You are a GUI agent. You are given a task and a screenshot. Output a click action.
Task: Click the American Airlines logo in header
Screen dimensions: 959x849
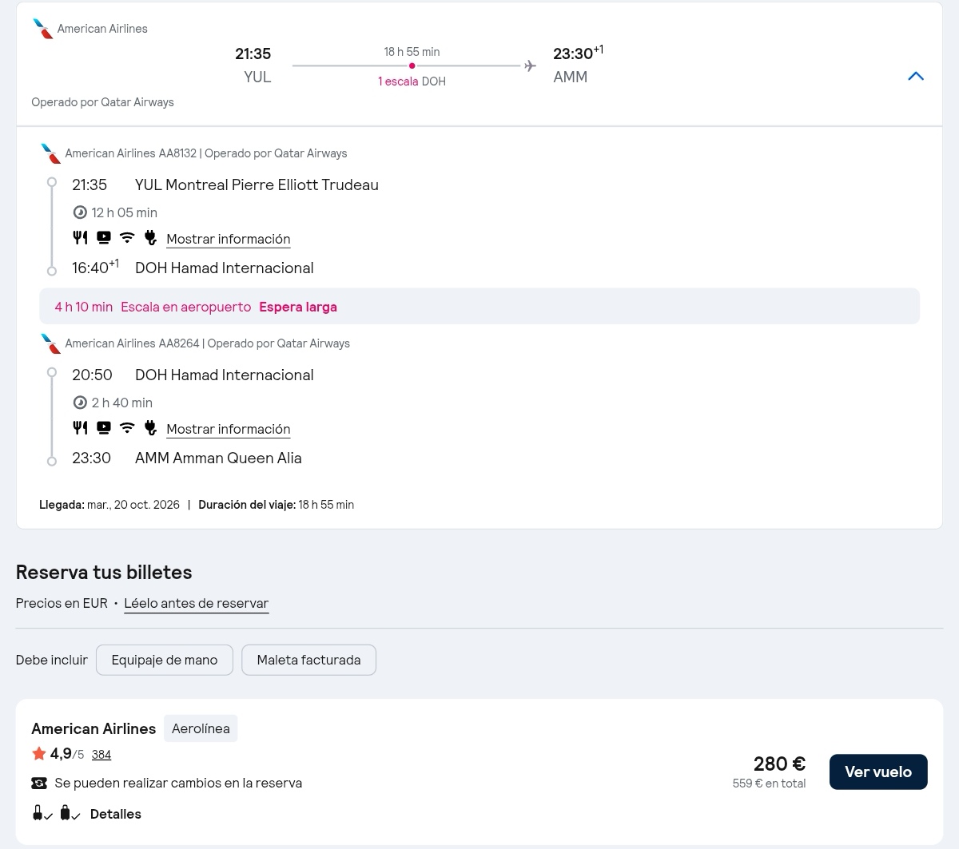pyautogui.click(x=43, y=29)
